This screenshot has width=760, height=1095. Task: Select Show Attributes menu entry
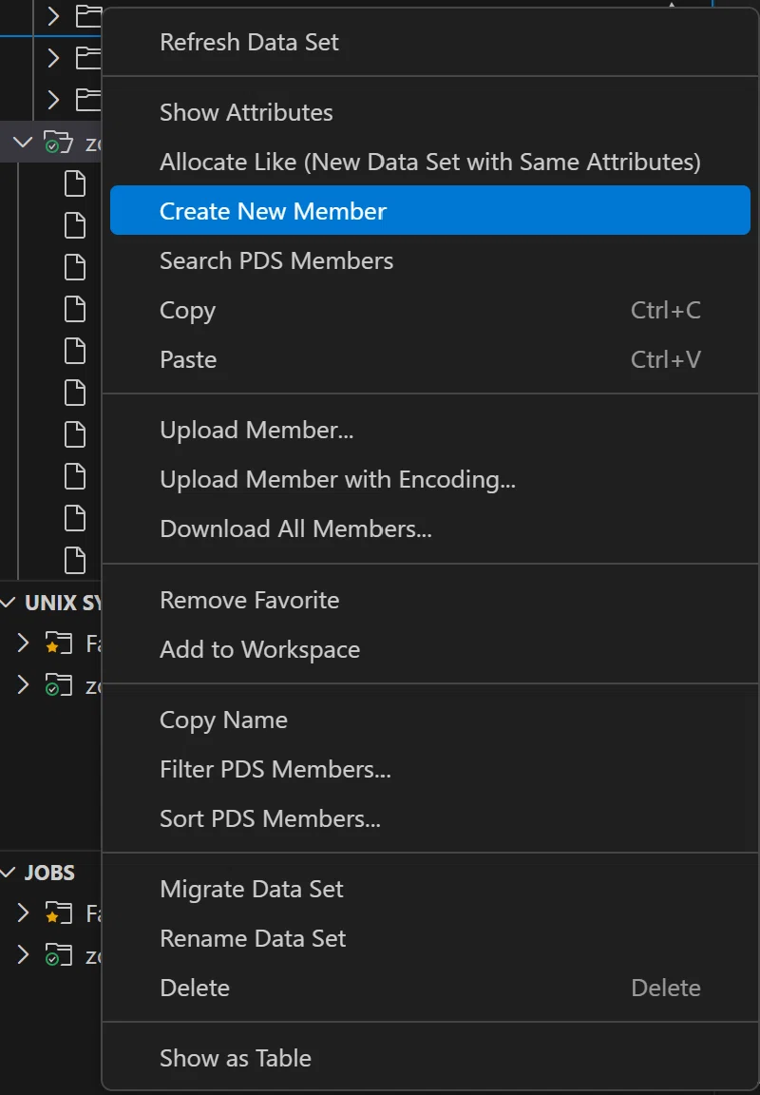point(430,112)
